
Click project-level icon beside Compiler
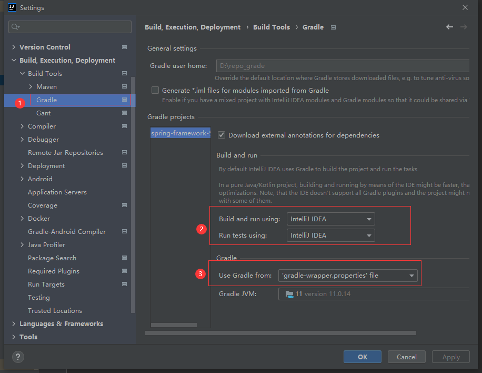(x=125, y=126)
